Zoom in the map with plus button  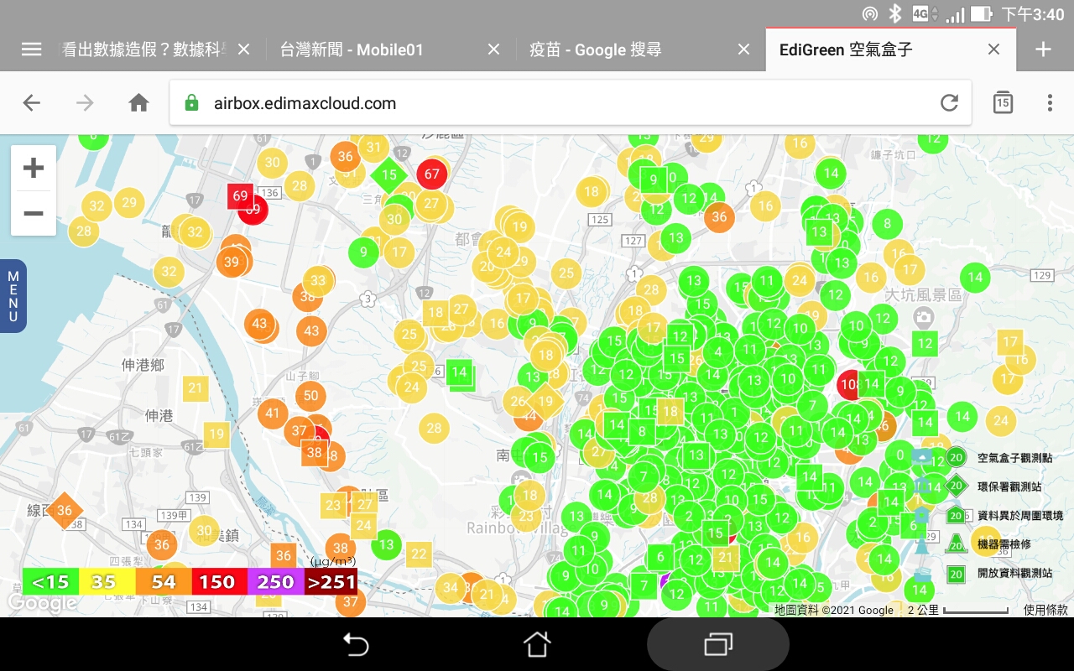click(x=34, y=168)
